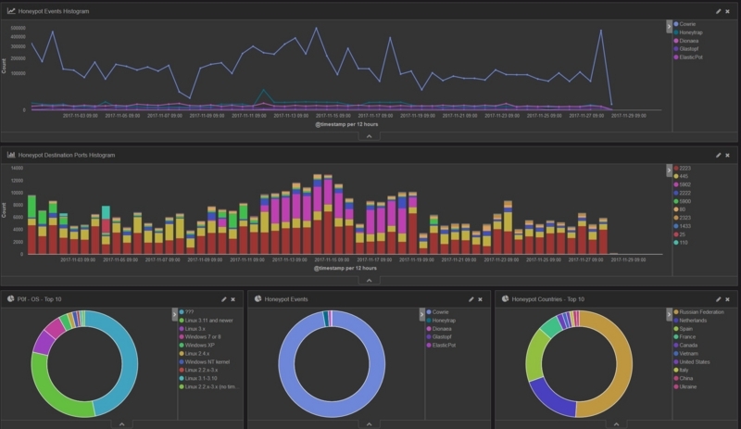Image resolution: width=741 pixels, height=429 pixels.
Task: Click the large gold Russian Federation pie slice
Action: 623,364
